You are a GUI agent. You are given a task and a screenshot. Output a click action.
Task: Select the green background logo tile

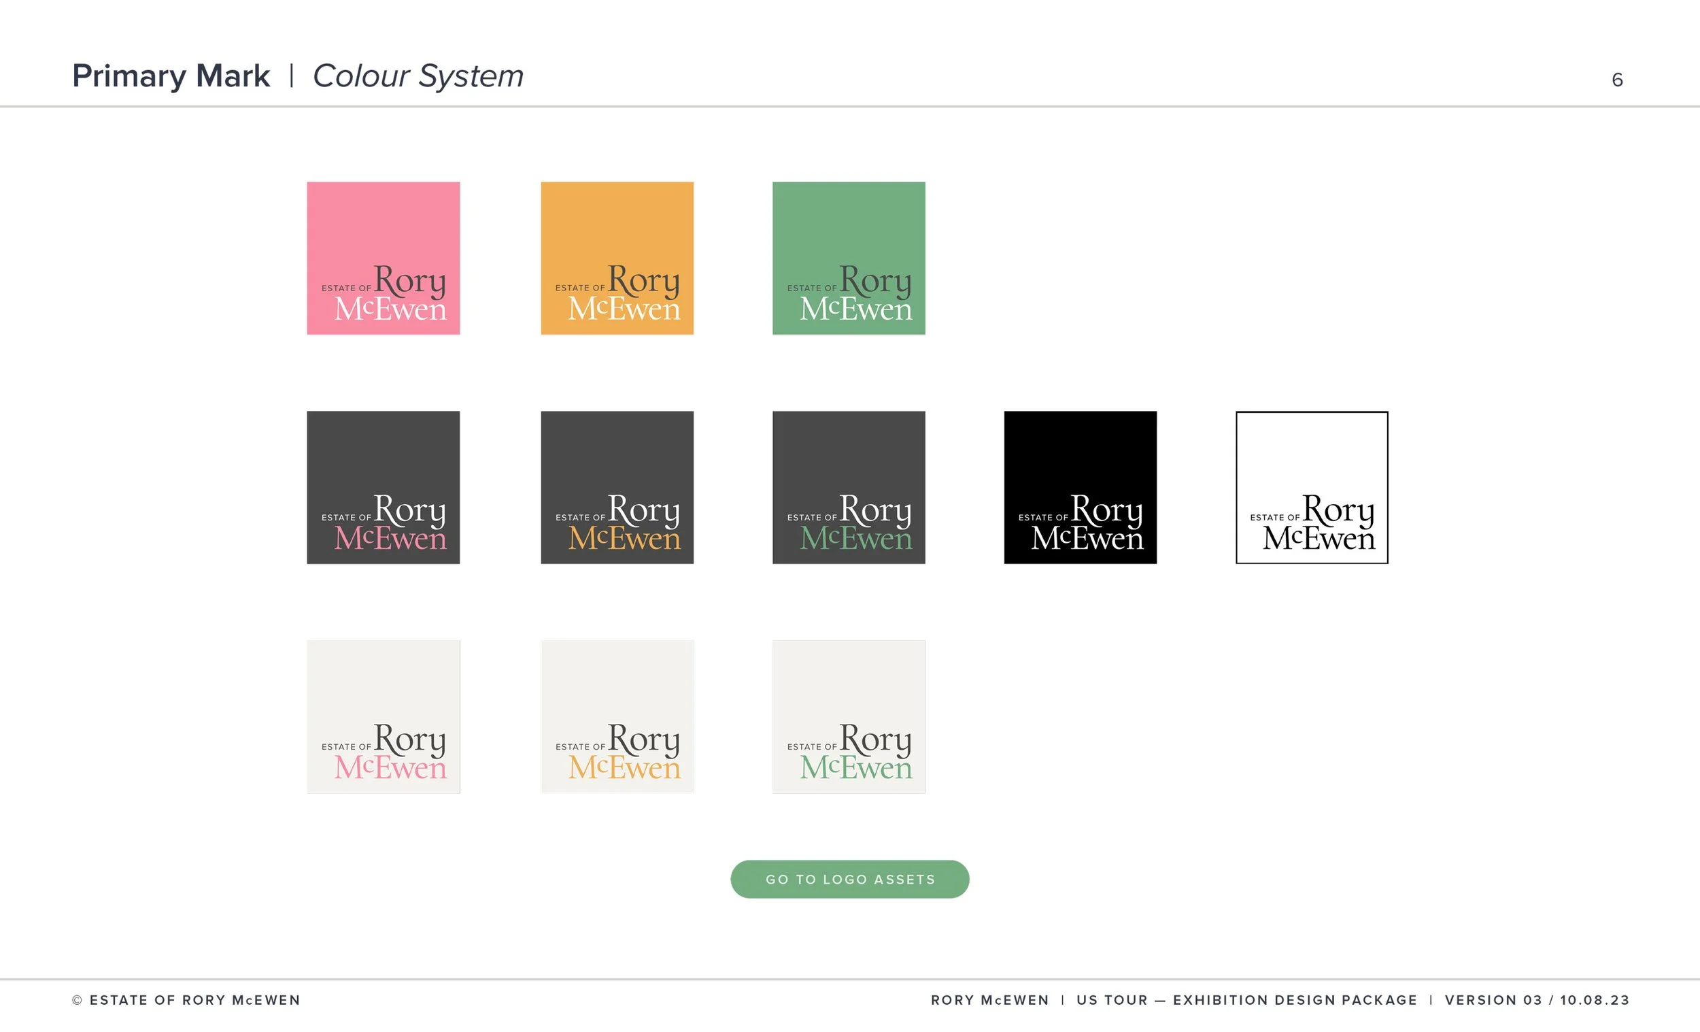click(849, 257)
